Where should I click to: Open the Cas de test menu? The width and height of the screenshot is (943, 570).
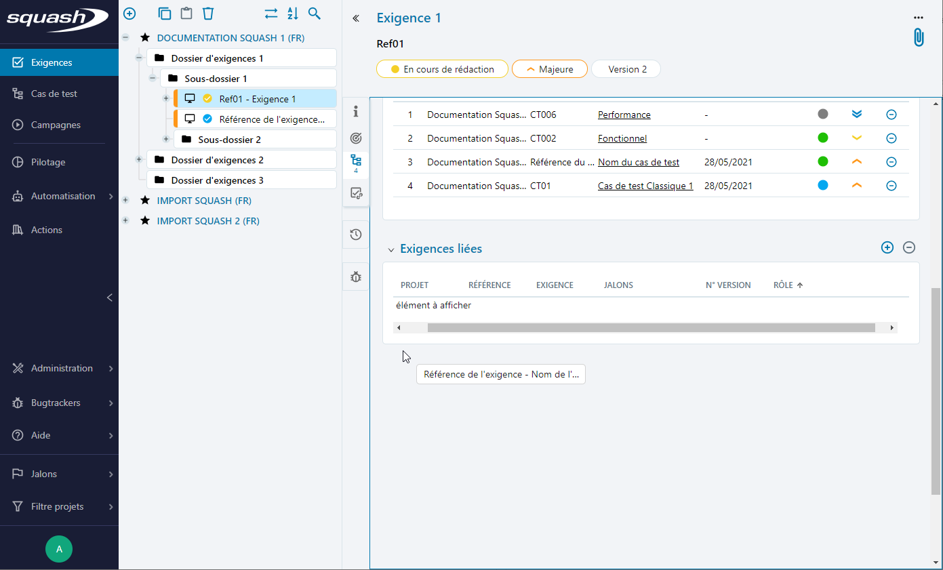click(54, 94)
